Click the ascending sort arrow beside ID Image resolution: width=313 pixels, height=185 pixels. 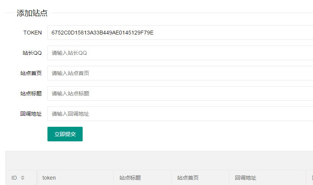click(x=23, y=177)
